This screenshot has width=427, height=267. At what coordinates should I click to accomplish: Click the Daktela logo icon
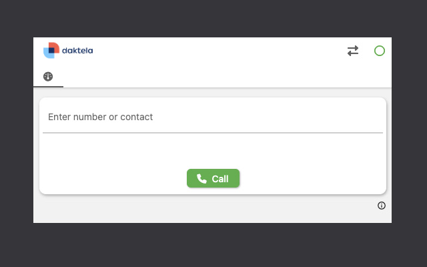pyautogui.click(x=51, y=50)
